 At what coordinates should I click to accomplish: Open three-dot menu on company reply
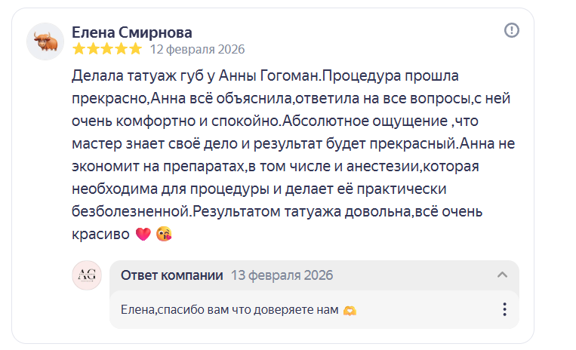504,309
